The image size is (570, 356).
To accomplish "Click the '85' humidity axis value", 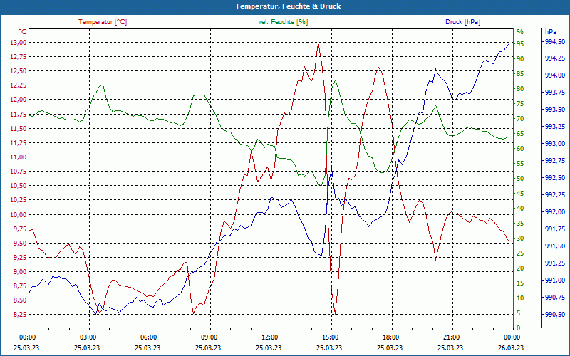I will [x=520, y=74].
